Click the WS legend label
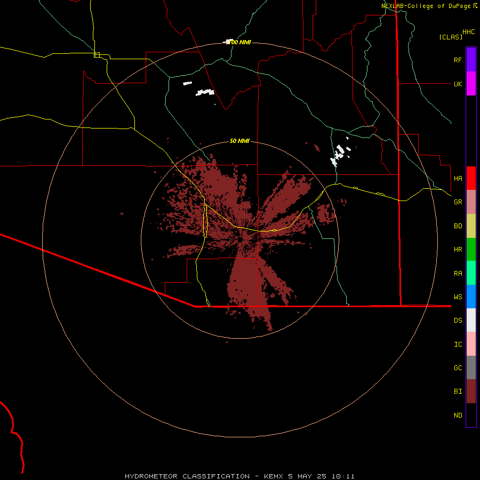480x480 pixels. [458, 297]
